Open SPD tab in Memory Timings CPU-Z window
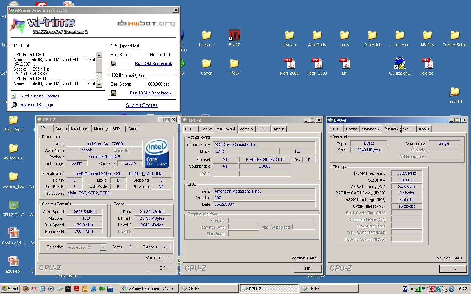The image size is (471, 294). [x=407, y=129]
